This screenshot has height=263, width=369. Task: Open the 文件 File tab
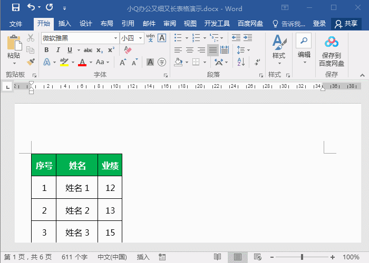click(x=16, y=24)
